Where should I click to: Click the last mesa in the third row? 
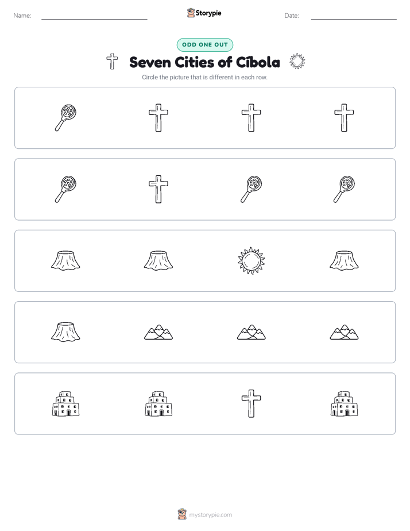click(344, 260)
